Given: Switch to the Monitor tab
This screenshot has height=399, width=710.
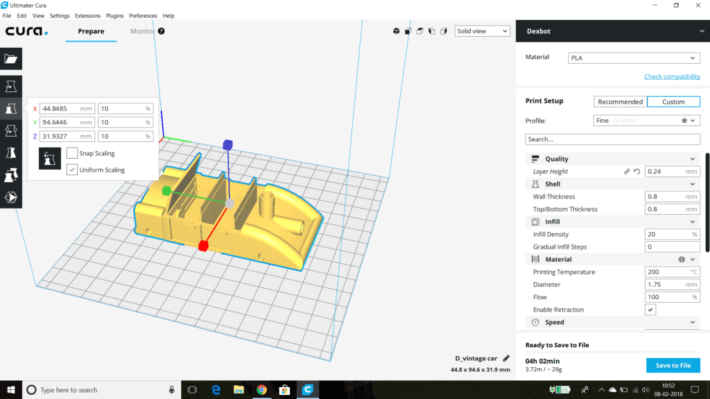Looking at the screenshot, I should click(141, 31).
